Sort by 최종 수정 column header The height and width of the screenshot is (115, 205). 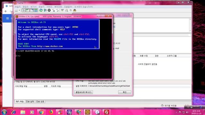144,56
